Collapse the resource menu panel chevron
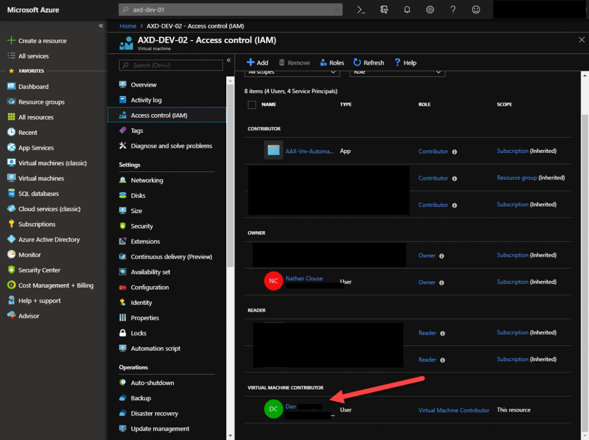This screenshot has height=440, width=589. 228,60
